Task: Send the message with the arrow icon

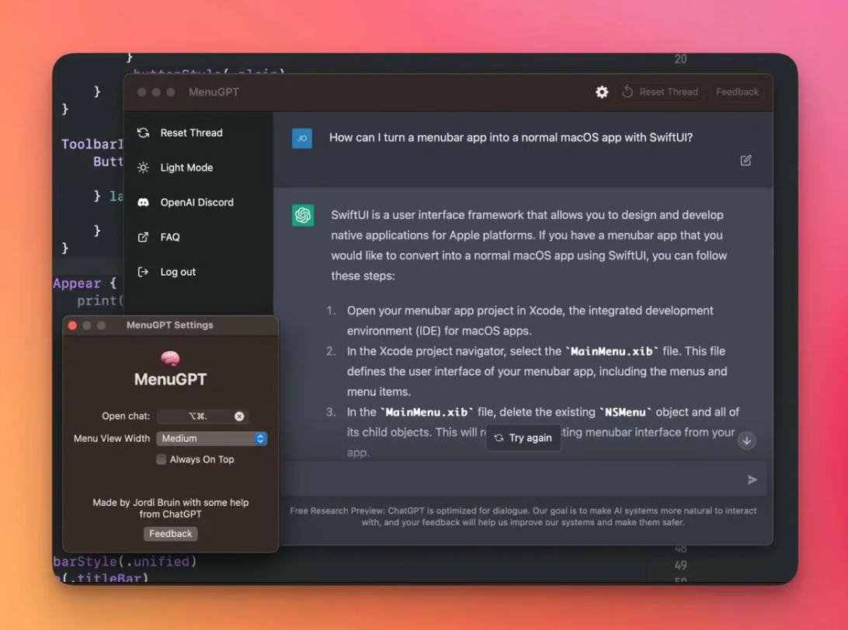Action: [x=752, y=479]
